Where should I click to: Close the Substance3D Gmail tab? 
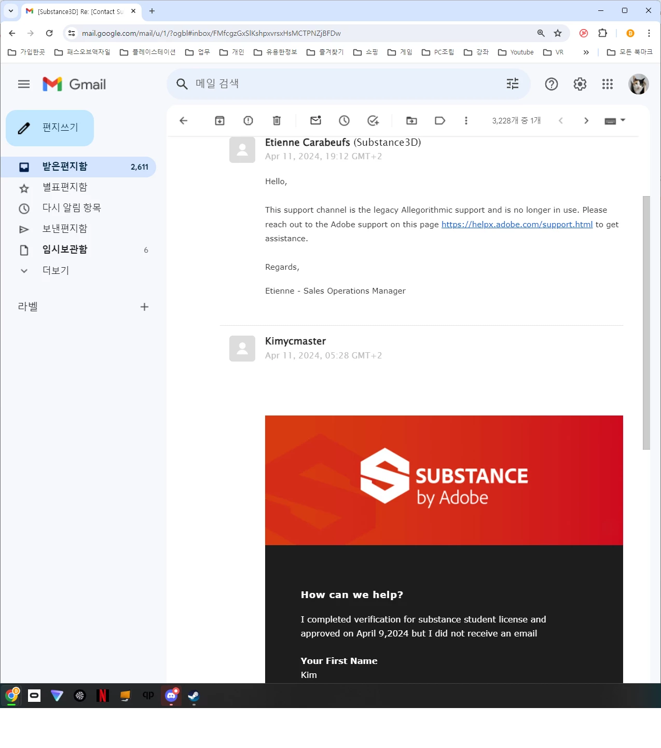[x=133, y=11]
